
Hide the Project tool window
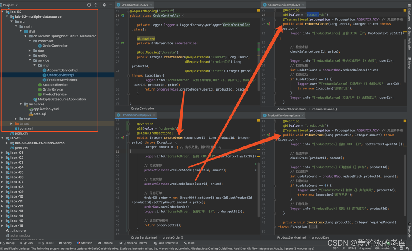pos(110,5)
